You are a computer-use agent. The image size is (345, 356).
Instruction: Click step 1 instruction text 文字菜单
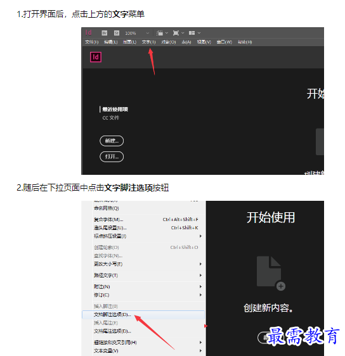coord(128,14)
